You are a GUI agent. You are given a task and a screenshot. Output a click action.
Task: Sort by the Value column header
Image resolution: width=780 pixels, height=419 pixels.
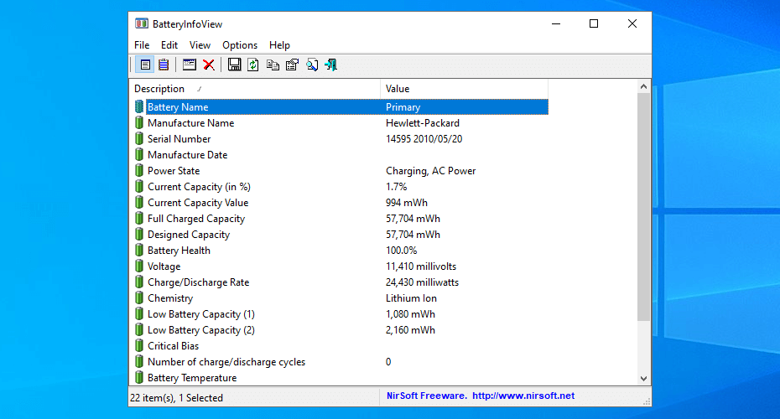pyautogui.click(x=464, y=89)
